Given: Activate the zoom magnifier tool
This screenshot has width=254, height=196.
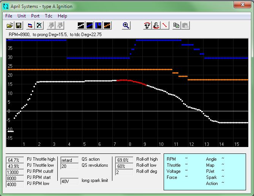Looking at the screenshot, I should [x=126, y=25].
